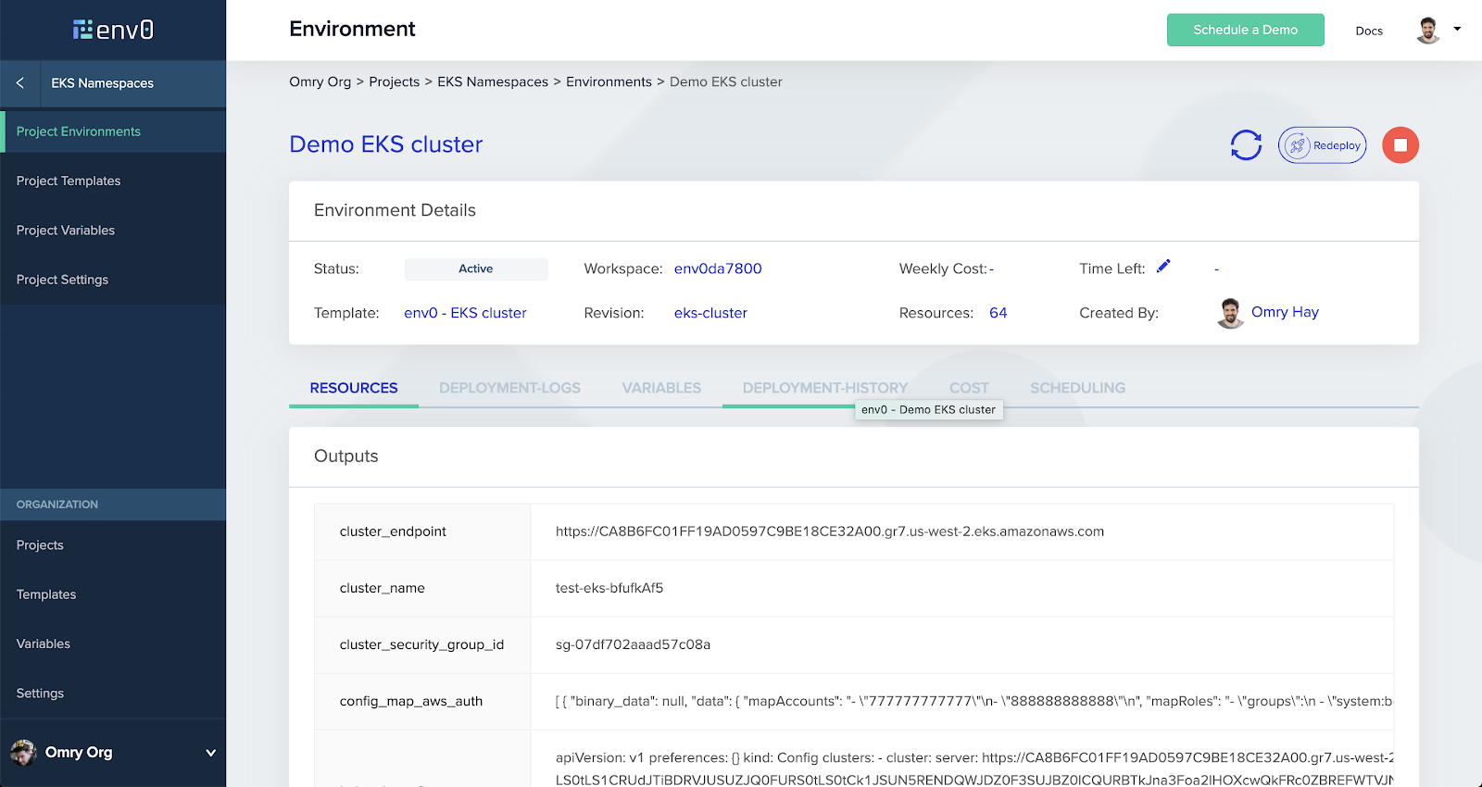Open the Variables tab
The image size is (1482, 787).
click(661, 388)
